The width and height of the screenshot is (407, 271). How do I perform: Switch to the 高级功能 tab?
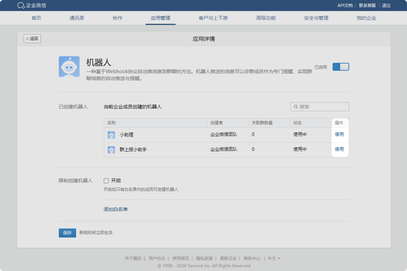click(x=266, y=18)
